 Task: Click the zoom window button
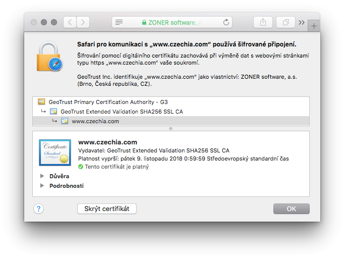pyautogui.click(x=54, y=22)
